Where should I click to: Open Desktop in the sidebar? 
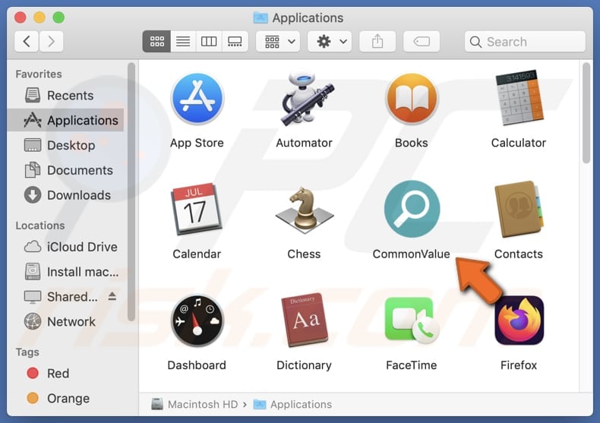(x=65, y=145)
